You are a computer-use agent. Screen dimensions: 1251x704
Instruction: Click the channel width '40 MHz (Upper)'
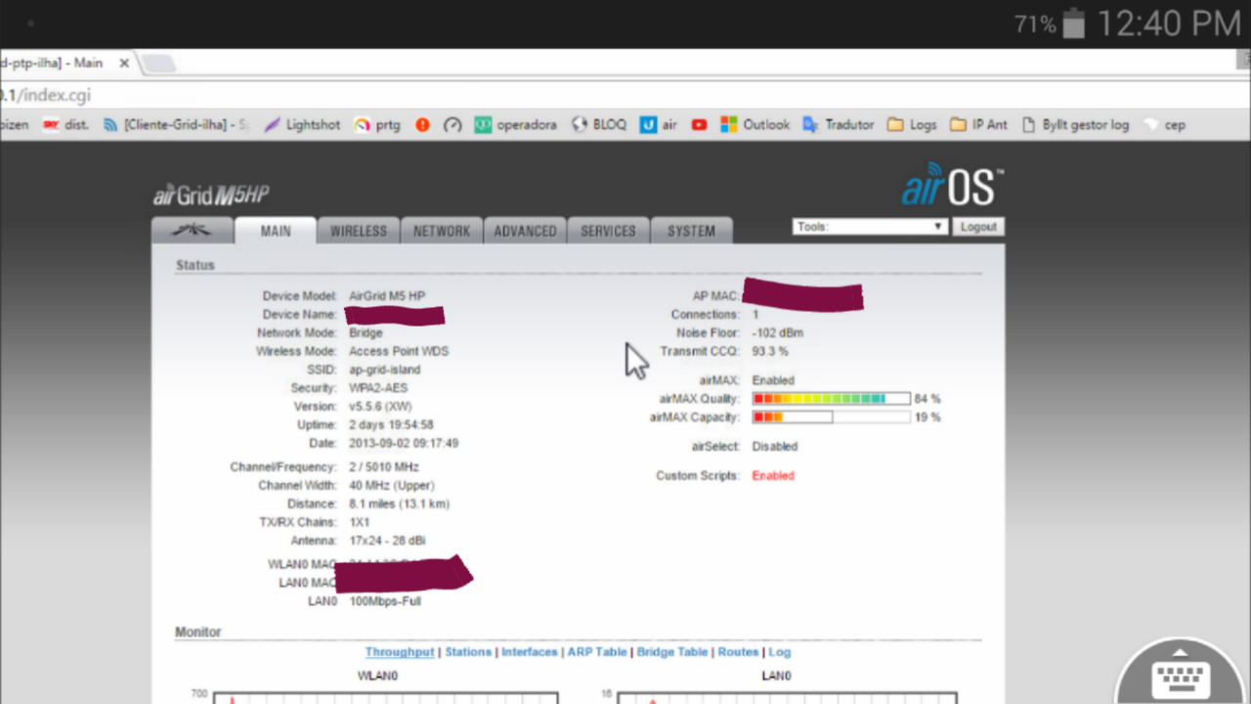[392, 486]
